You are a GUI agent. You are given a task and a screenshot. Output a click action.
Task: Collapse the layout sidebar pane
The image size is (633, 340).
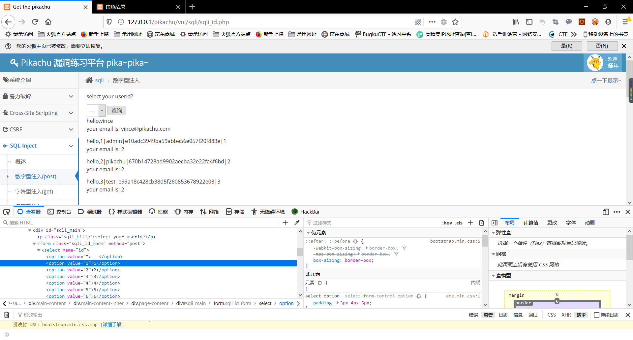(x=495, y=223)
